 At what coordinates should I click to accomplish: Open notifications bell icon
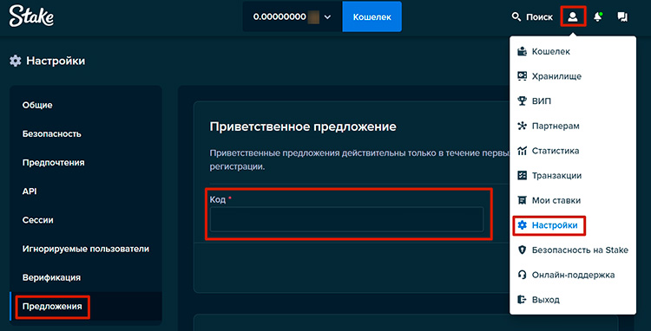click(598, 17)
